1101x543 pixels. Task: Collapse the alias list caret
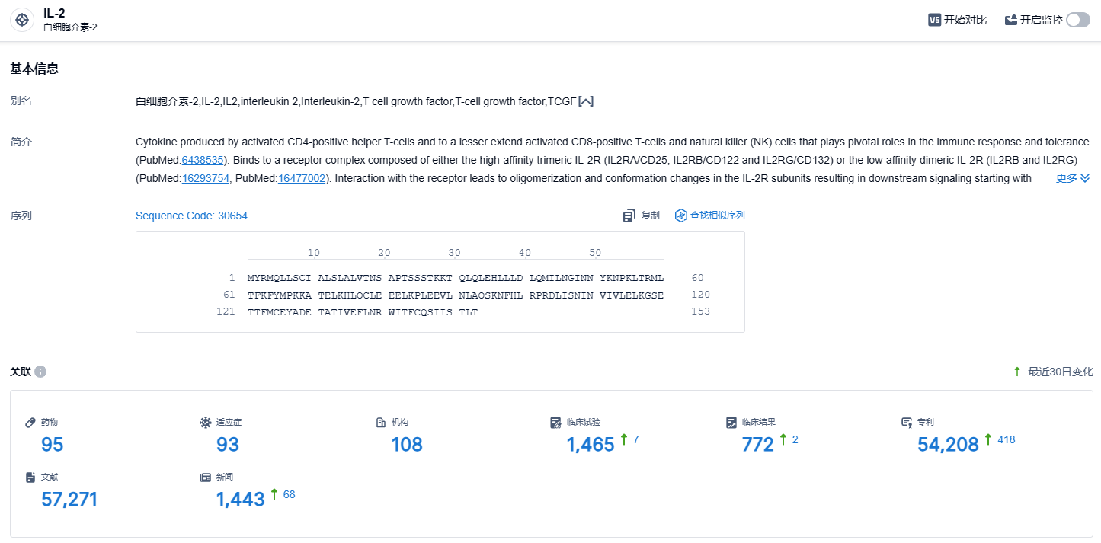coord(586,101)
